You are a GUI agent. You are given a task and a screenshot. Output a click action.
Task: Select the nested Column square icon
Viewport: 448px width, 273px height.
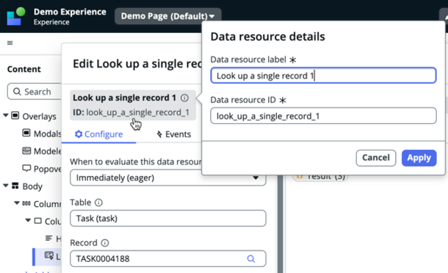point(37,221)
